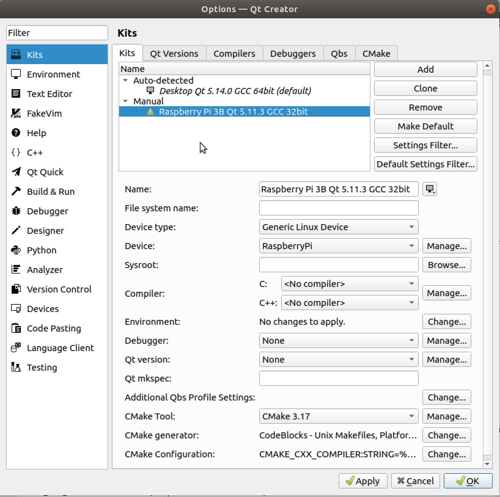The width and height of the screenshot is (500, 497).
Task: Click the kit icon button beside Name
Action: 429,189
